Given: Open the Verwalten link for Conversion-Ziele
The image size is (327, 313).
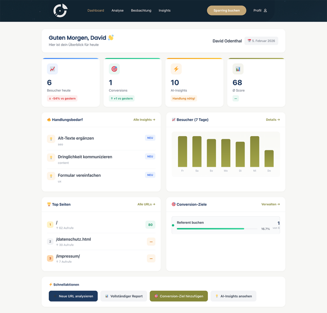Looking at the screenshot, I should (270, 204).
